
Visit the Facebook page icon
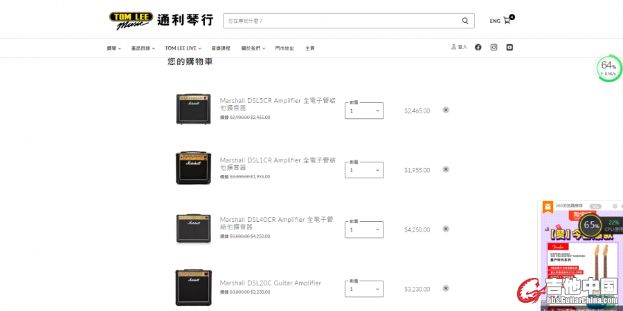[x=478, y=47]
